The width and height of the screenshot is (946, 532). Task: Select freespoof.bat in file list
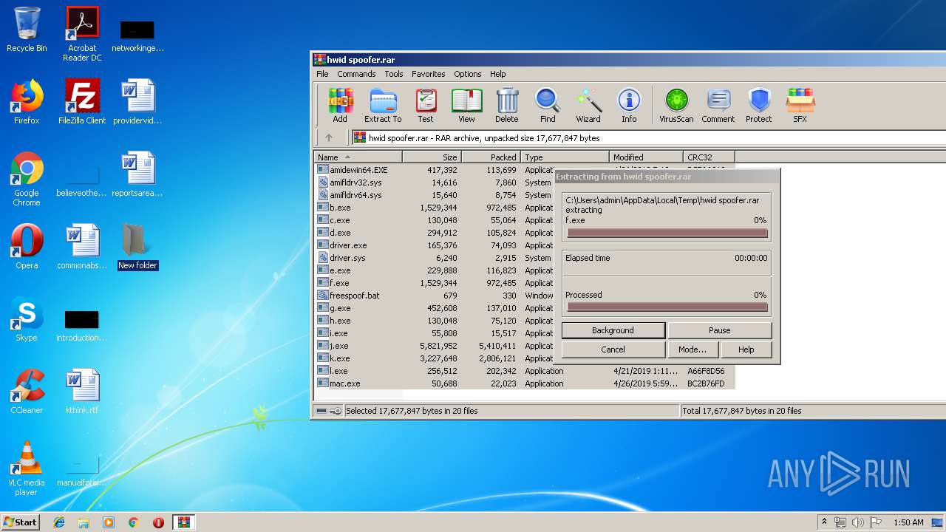355,296
